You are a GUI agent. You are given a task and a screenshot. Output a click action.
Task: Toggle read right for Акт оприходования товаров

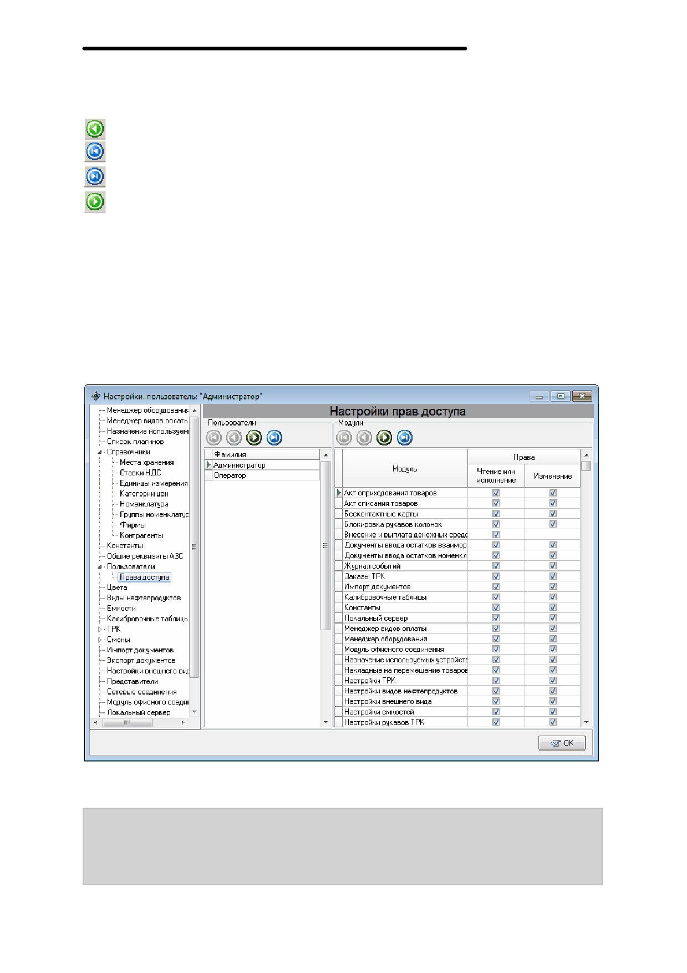click(x=496, y=493)
